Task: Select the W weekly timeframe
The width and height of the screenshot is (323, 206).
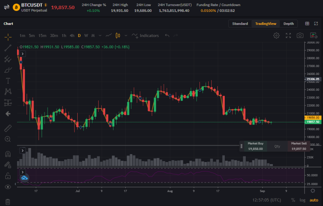Action: [86, 36]
